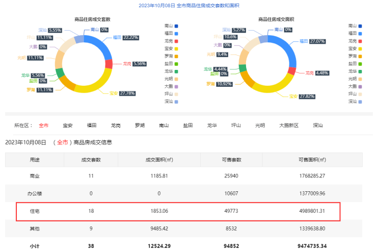Select the 南山 district tab
Viewport: 377px width, 252px height.
[x=164, y=125]
